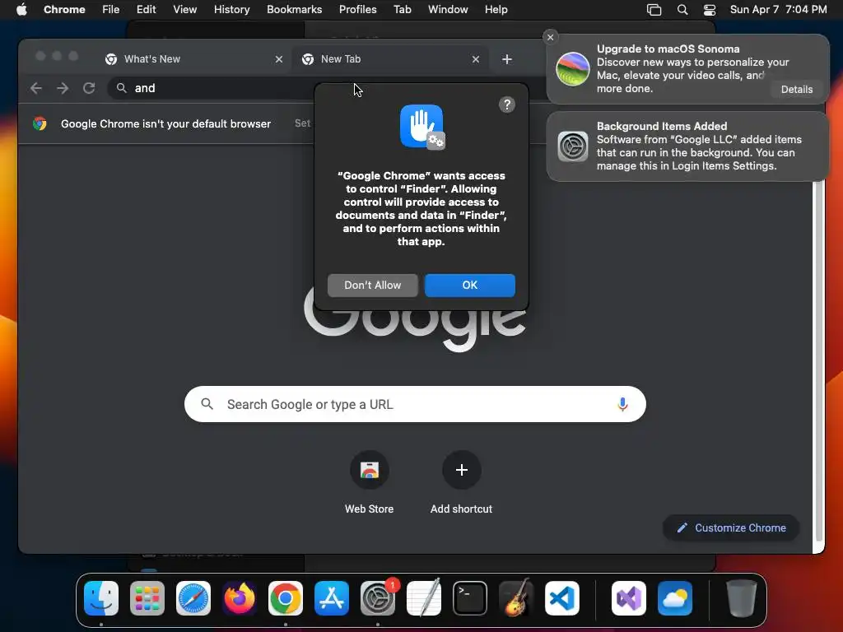843x632 pixels.
Task: Click the screen mirroring icon in menu bar
Action: pyautogui.click(x=654, y=10)
